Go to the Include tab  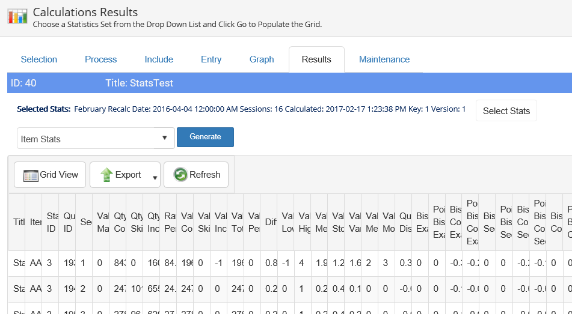(x=159, y=59)
